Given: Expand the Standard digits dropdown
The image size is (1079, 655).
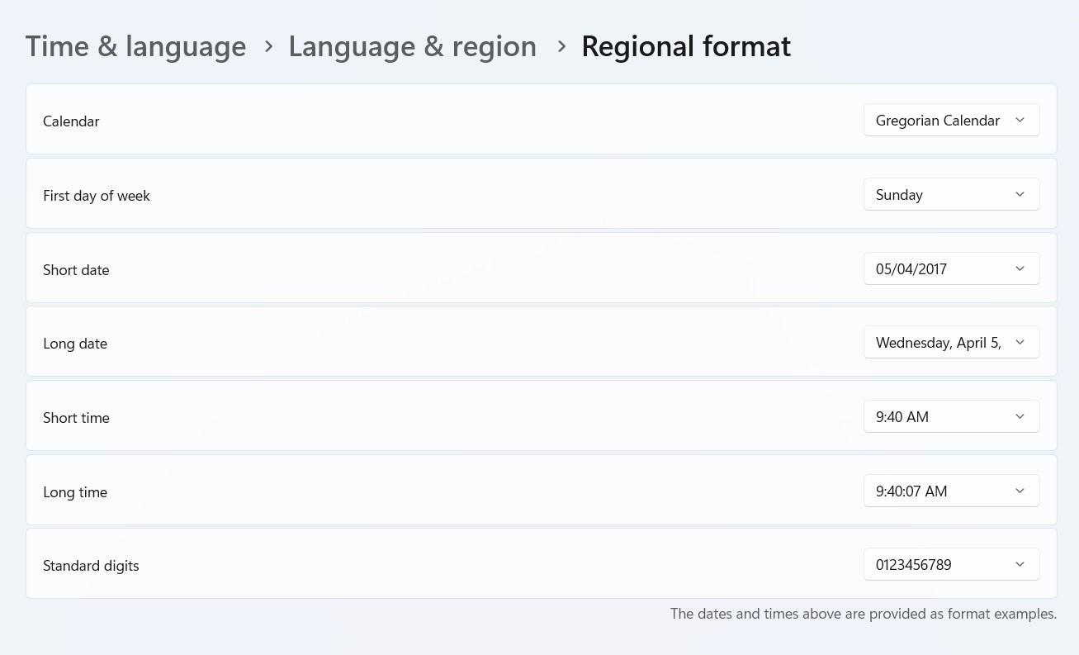Looking at the screenshot, I should click(x=951, y=565).
